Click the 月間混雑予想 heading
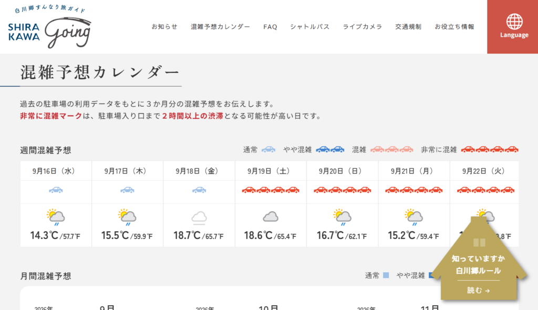Image resolution: width=538 pixels, height=310 pixels. [x=46, y=276]
